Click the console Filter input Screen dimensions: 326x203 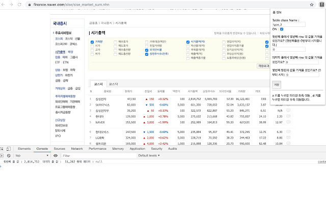point(99,156)
